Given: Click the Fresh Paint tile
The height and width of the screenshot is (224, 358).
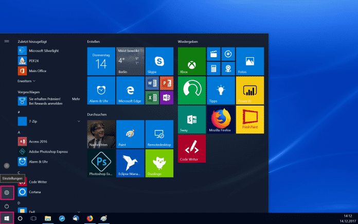Looking at the screenshot, I should pos(249,120).
